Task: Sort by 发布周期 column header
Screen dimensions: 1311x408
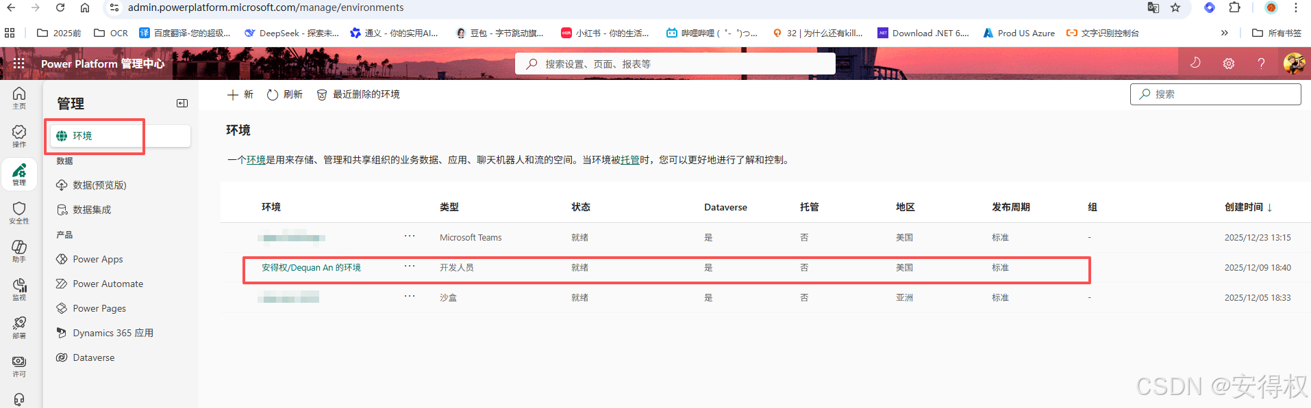Action: (x=1011, y=207)
